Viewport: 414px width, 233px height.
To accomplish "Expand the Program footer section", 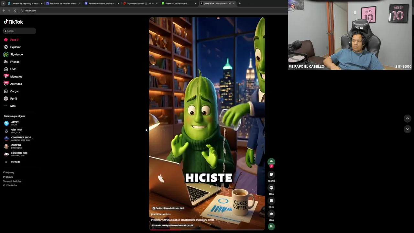I will click(8, 177).
